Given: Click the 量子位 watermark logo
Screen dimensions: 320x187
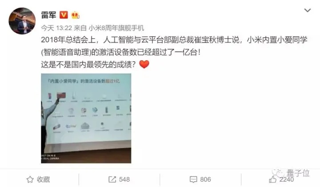Looking at the screenshot, I should [291, 173].
